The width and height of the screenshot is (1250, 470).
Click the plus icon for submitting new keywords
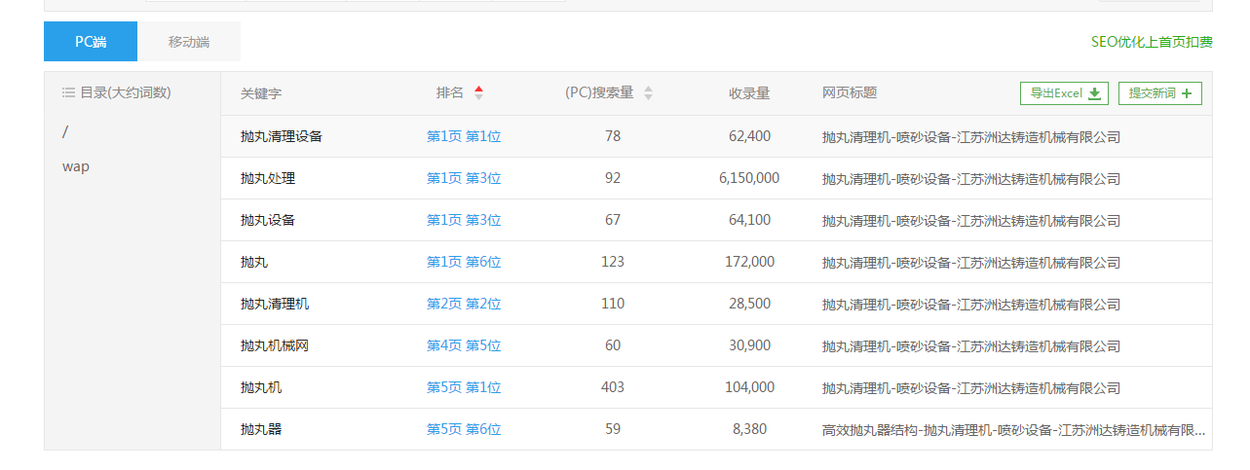1186,93
